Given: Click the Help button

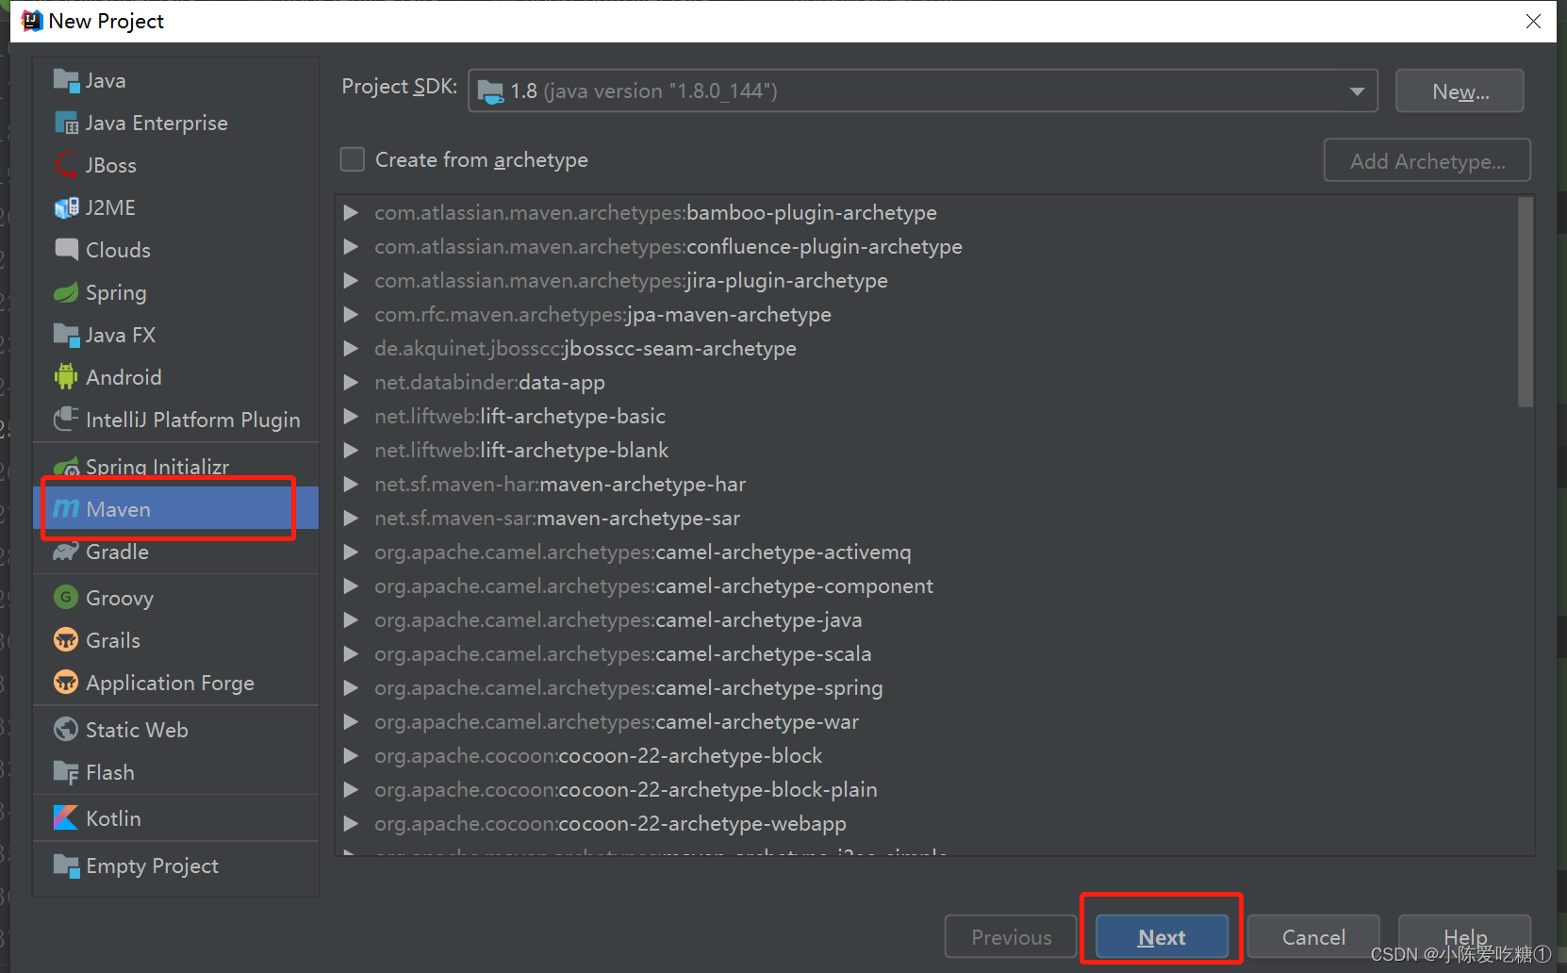Looking at the screenshot, I should click(x=1464, y=937).
